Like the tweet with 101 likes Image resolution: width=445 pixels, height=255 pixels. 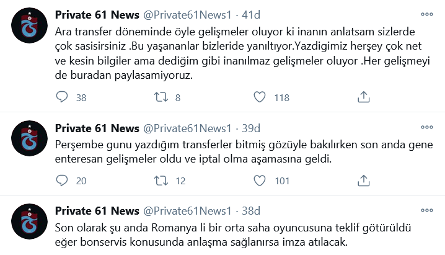tap(260, 181)
